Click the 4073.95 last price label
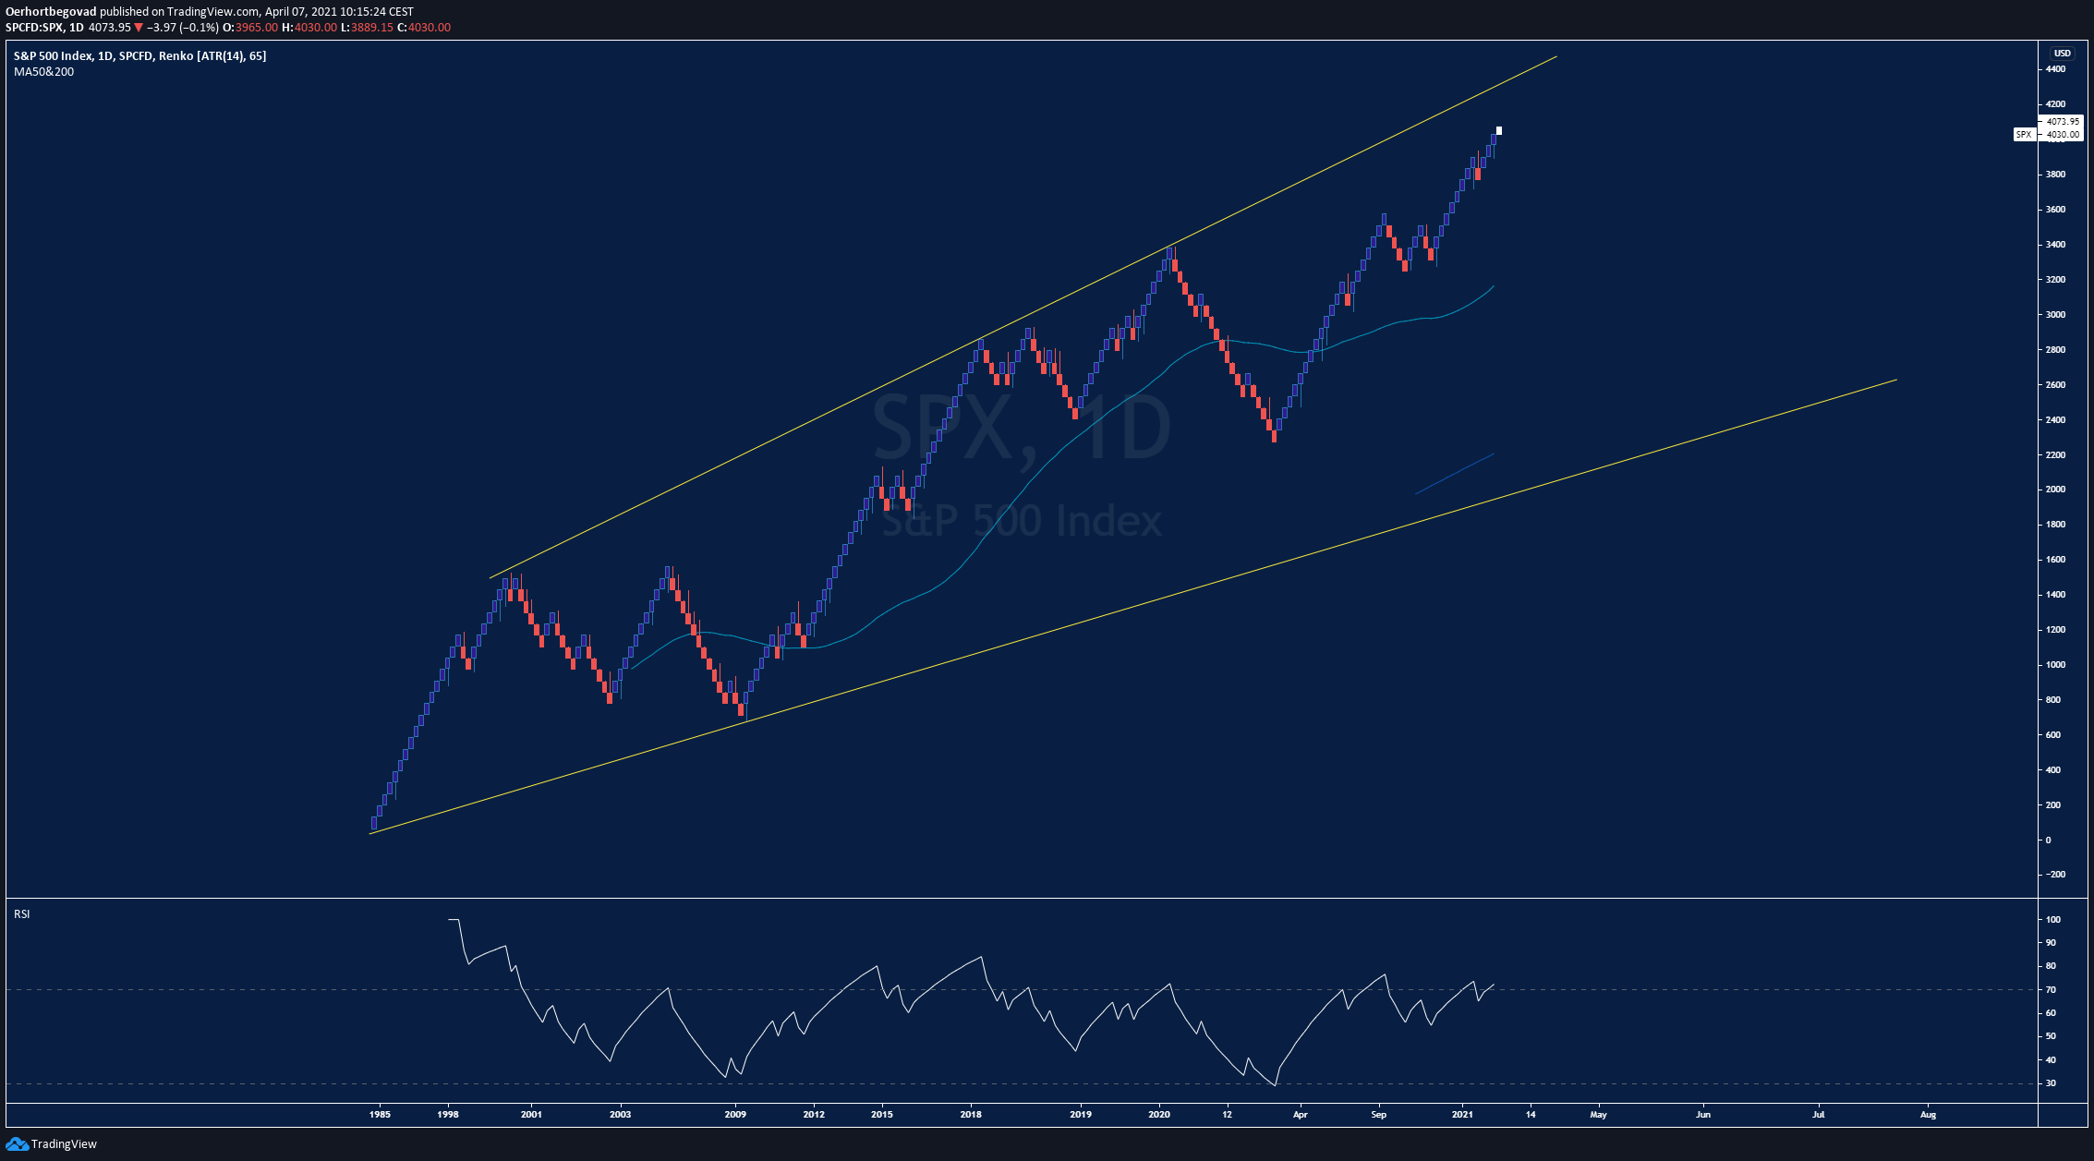The height and width of the screenshot is (1161, 2094). pos(2063,121)
